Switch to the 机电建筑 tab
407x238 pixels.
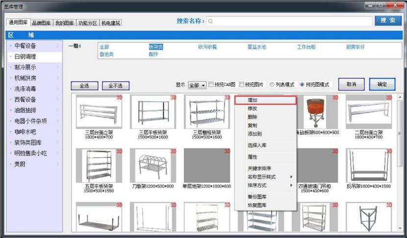click(110, 23)
